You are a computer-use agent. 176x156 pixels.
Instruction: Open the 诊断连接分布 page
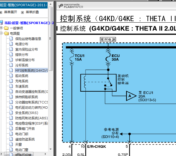pos(25,60)
